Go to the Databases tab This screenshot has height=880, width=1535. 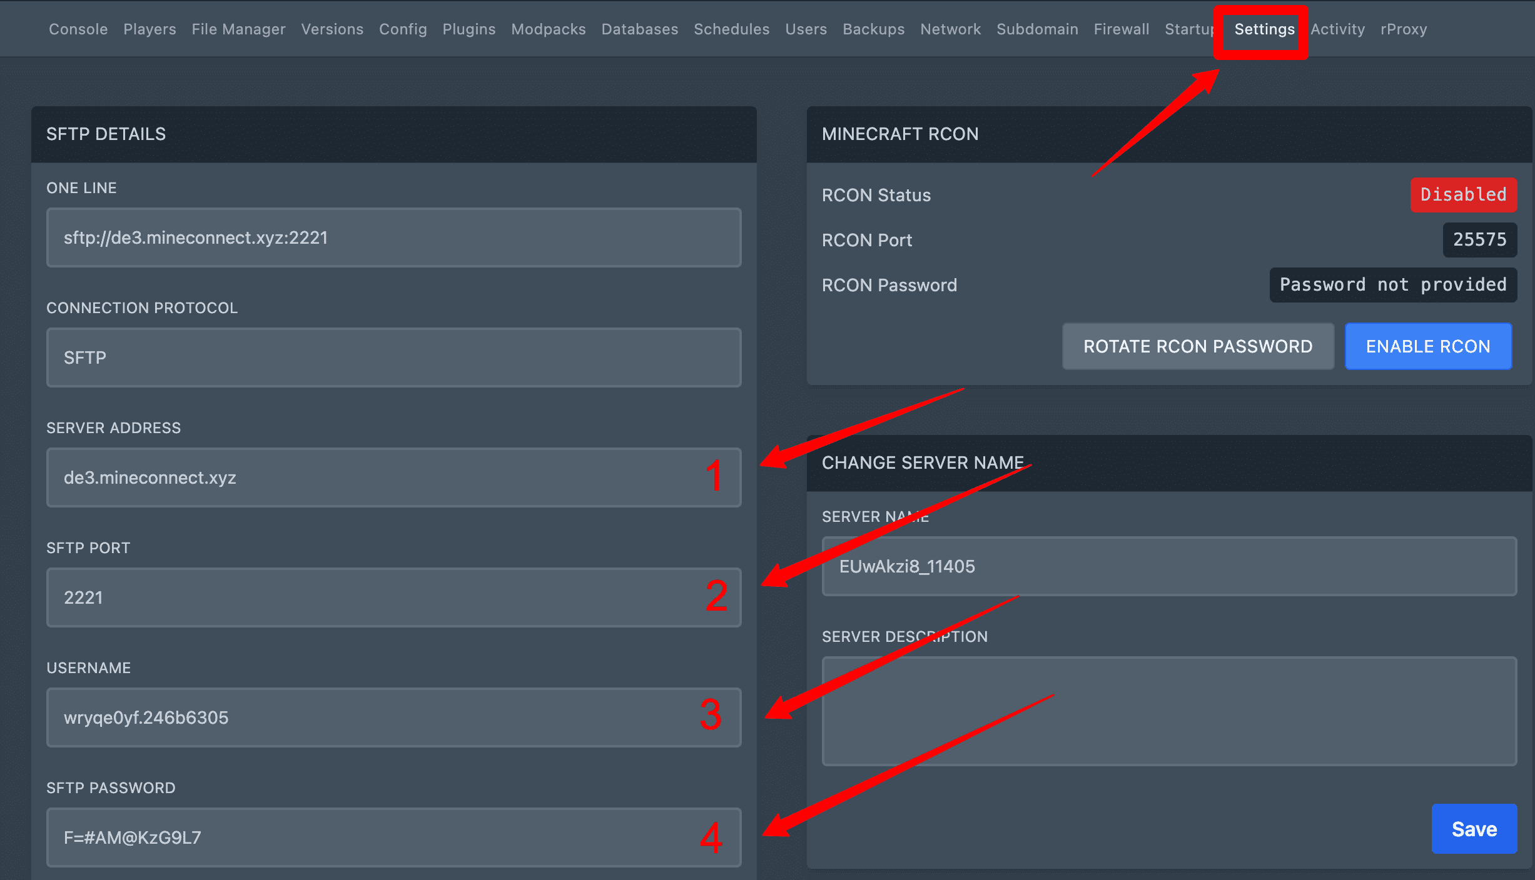tap(640, 29)
